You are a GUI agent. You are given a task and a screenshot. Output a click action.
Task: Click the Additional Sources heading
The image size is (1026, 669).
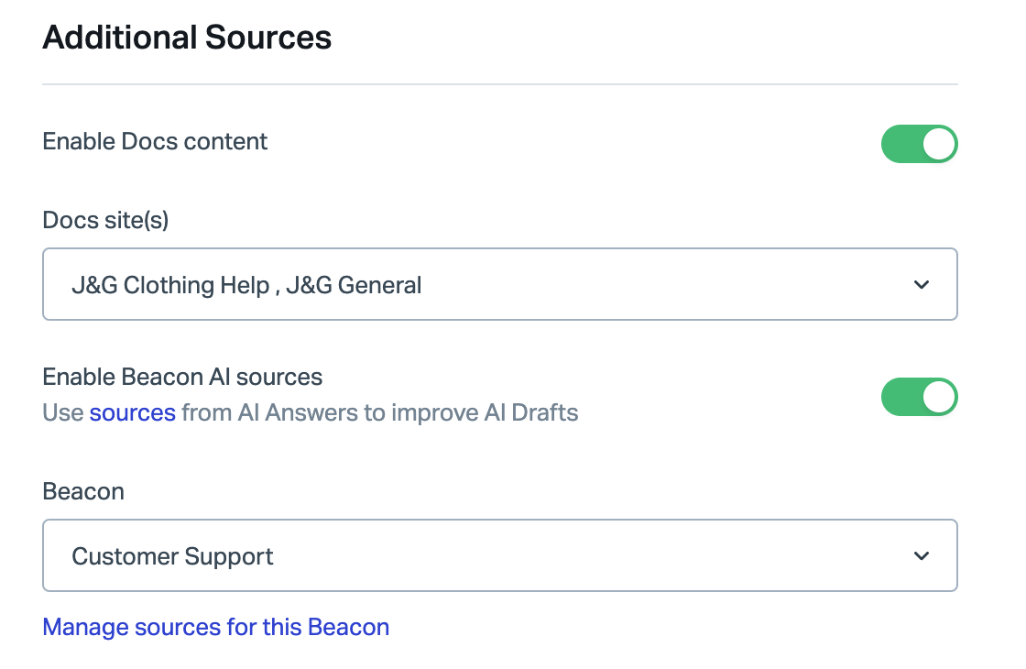187,38
